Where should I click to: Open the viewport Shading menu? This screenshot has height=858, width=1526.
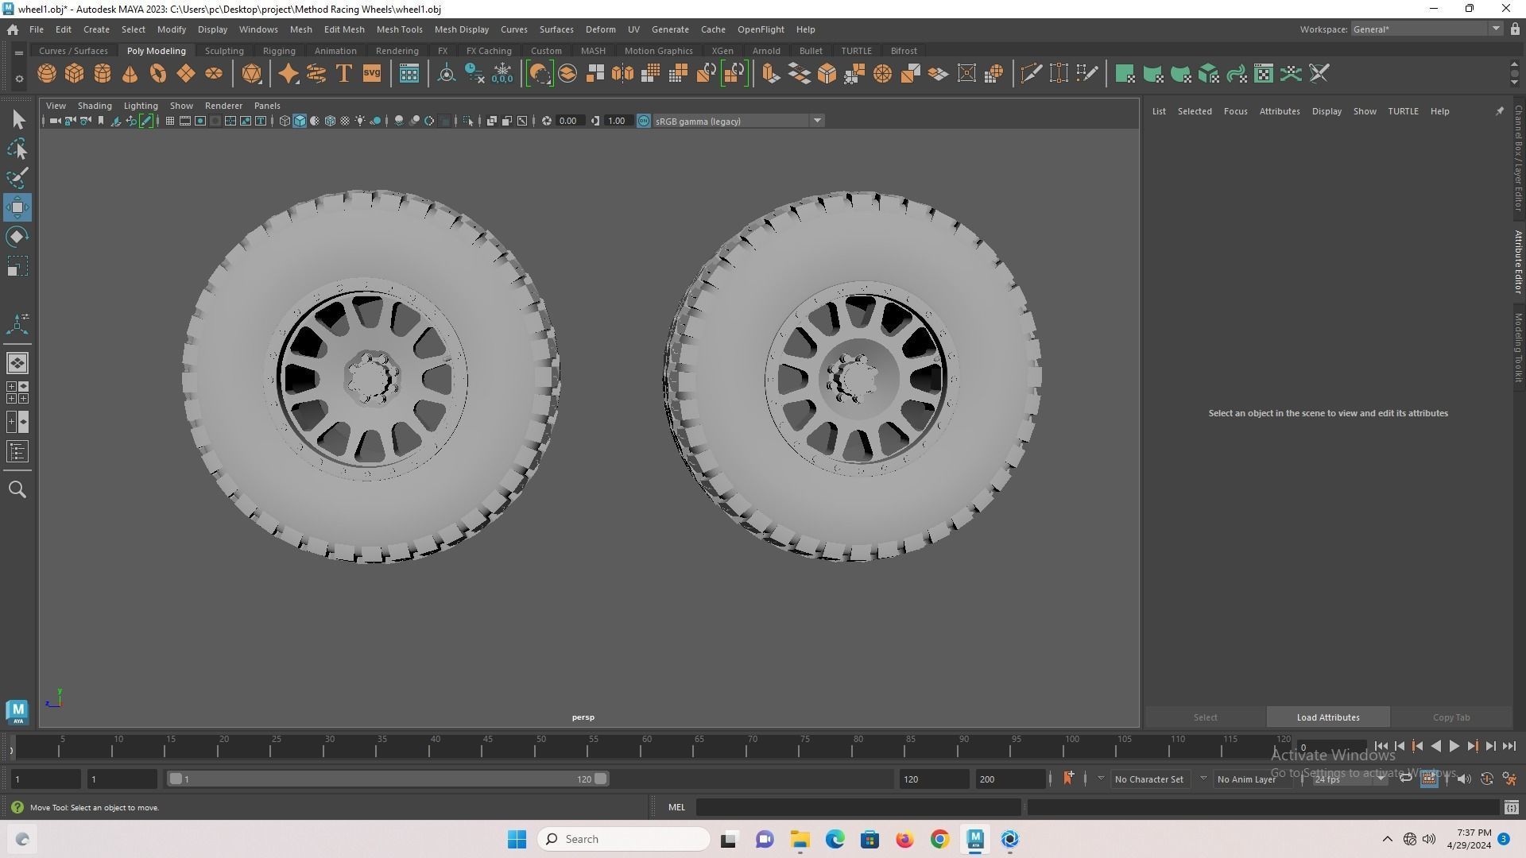click(x=95, y=106)
